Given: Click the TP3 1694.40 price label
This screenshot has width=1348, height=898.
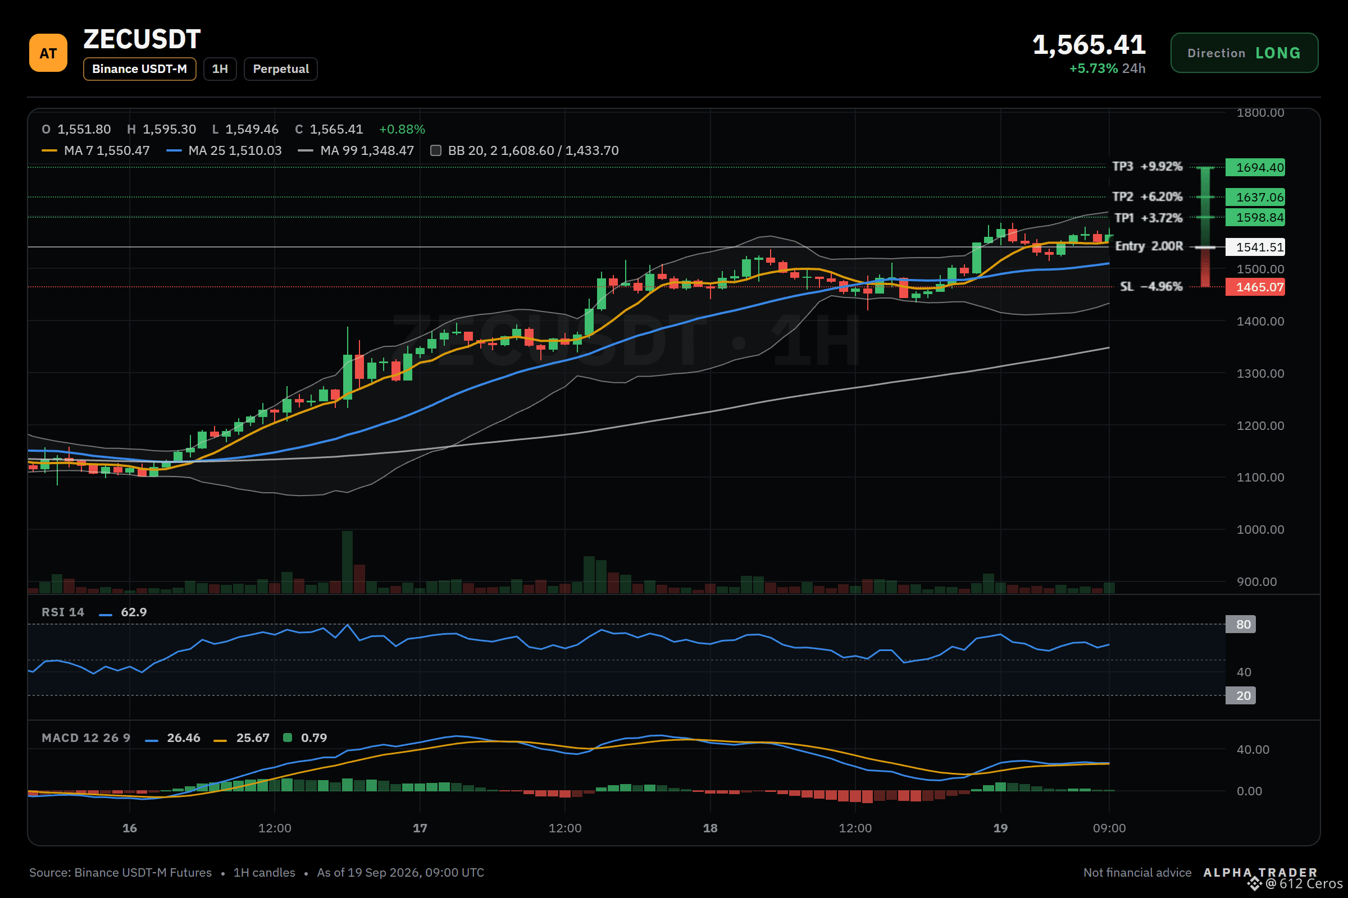Looking at the screenshot, I should 1255,167.
